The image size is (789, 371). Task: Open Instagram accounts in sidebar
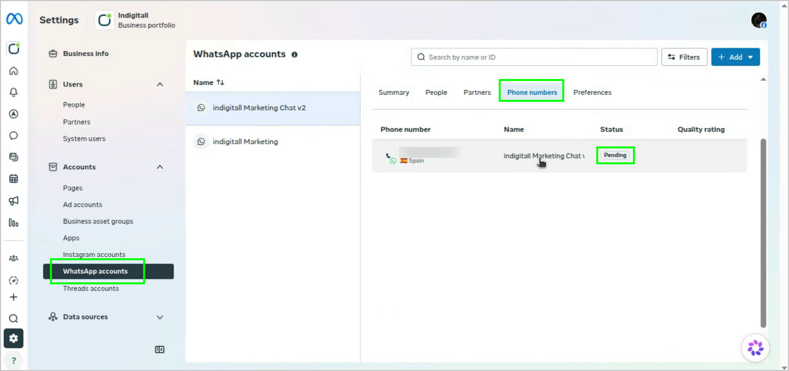pyautogui.click(x=94, y=255)
